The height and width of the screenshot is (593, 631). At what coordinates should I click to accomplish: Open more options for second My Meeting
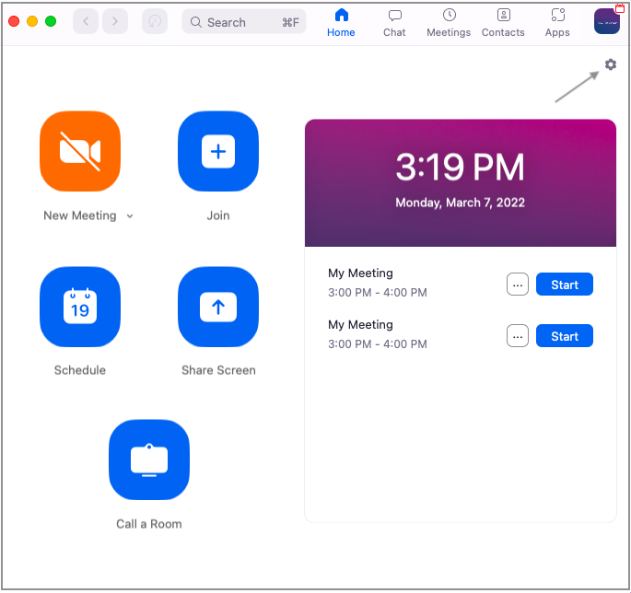[x=518, y=336]
